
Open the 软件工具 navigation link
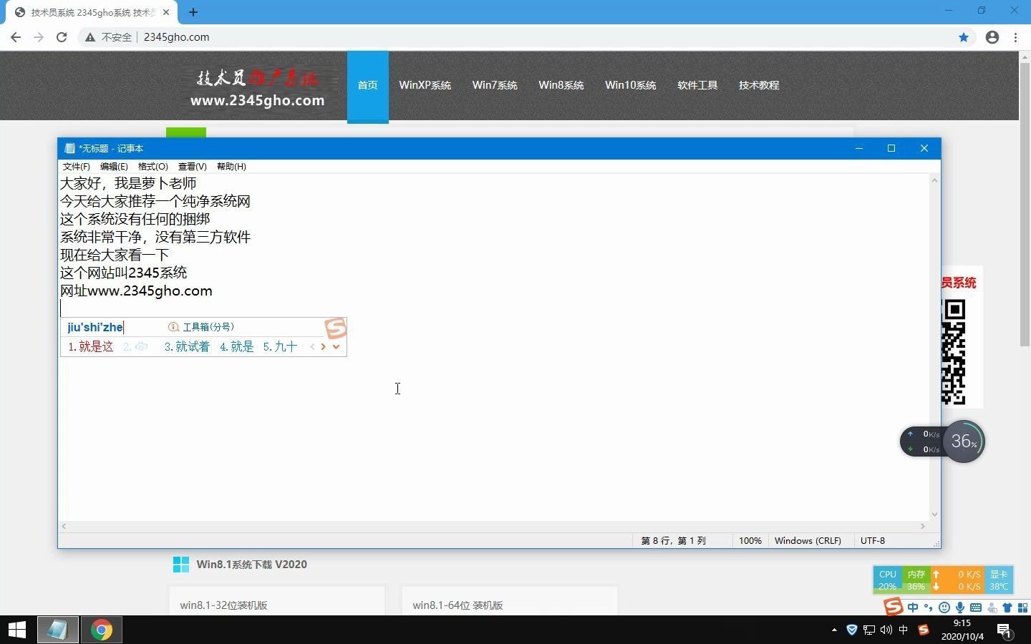click(697, 85)
